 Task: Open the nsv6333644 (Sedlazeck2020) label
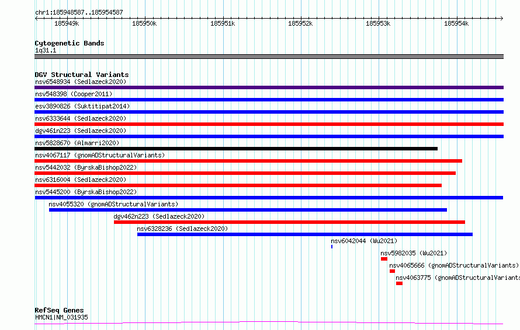pos(81,118)
